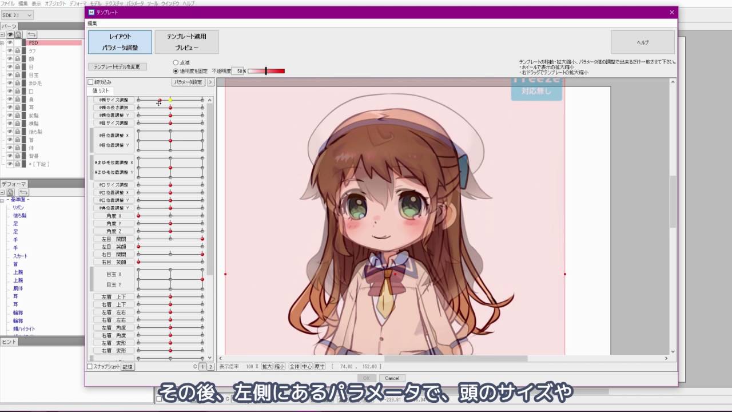The width and height of the screenshot is (732, 412).
Task: Click the swap arrows icon in デフォーマ panel
Action: [x=24, y=192]
